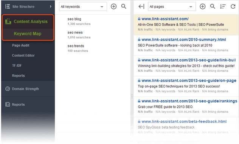Click the bottom Reports document icon
The image size is (239, 144).
pyautogui.click(x=8, y=104)
